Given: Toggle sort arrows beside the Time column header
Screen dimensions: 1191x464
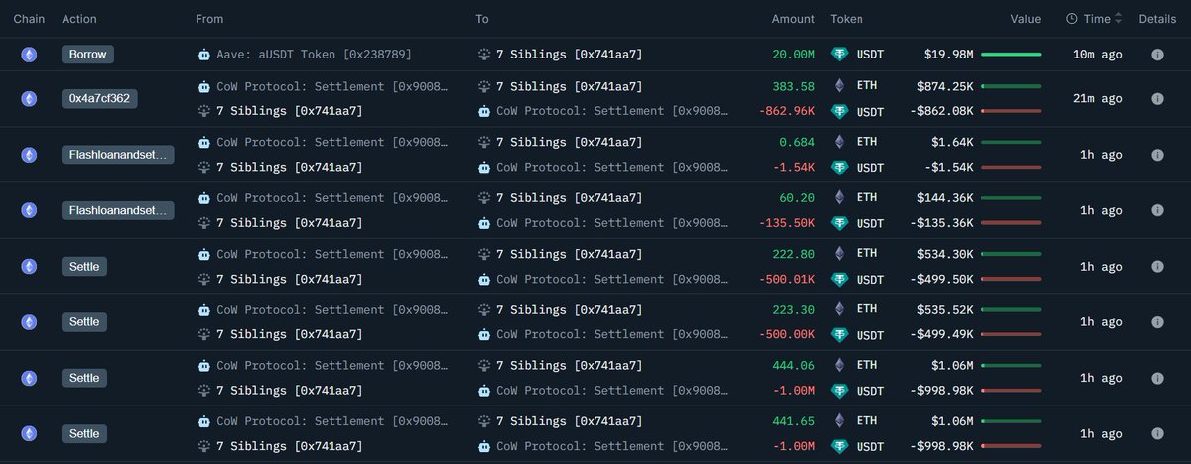Looking at the screenshot, I should 1119,19.
